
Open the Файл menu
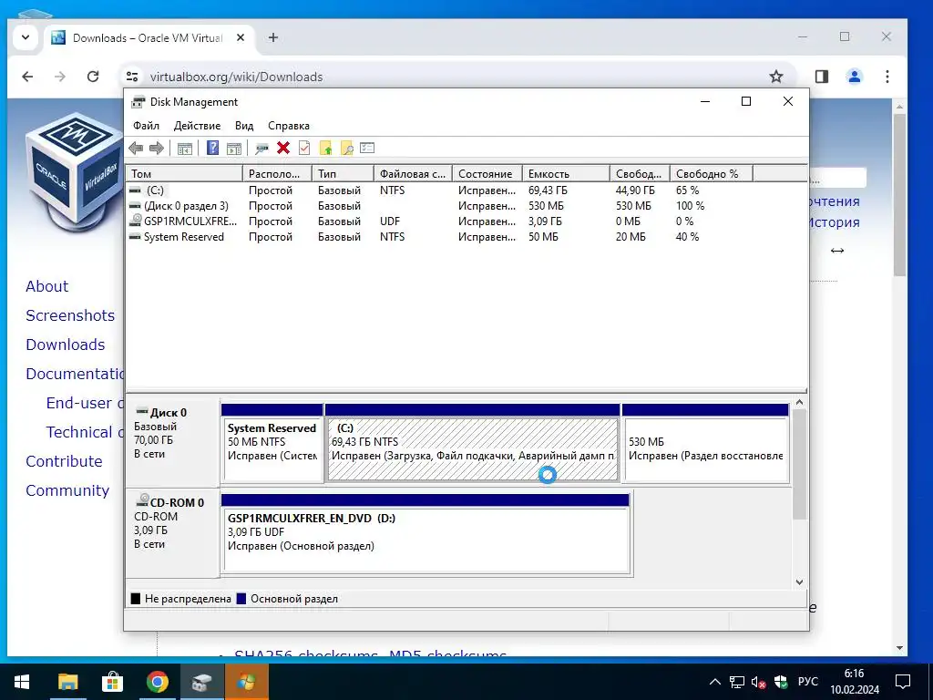click(147, 126)
